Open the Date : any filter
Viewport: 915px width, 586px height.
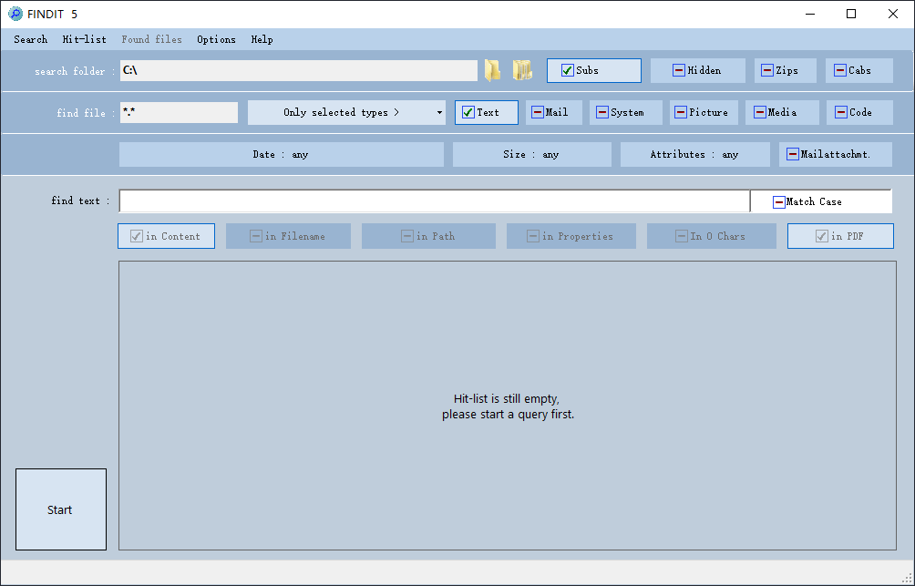[282, 155]
